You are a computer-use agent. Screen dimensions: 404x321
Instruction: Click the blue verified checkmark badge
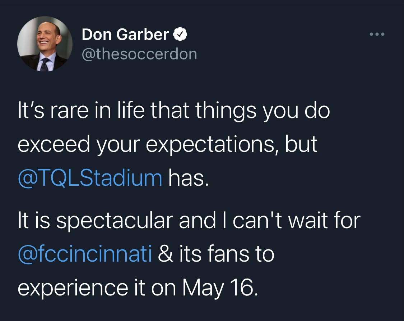(180, 34)
